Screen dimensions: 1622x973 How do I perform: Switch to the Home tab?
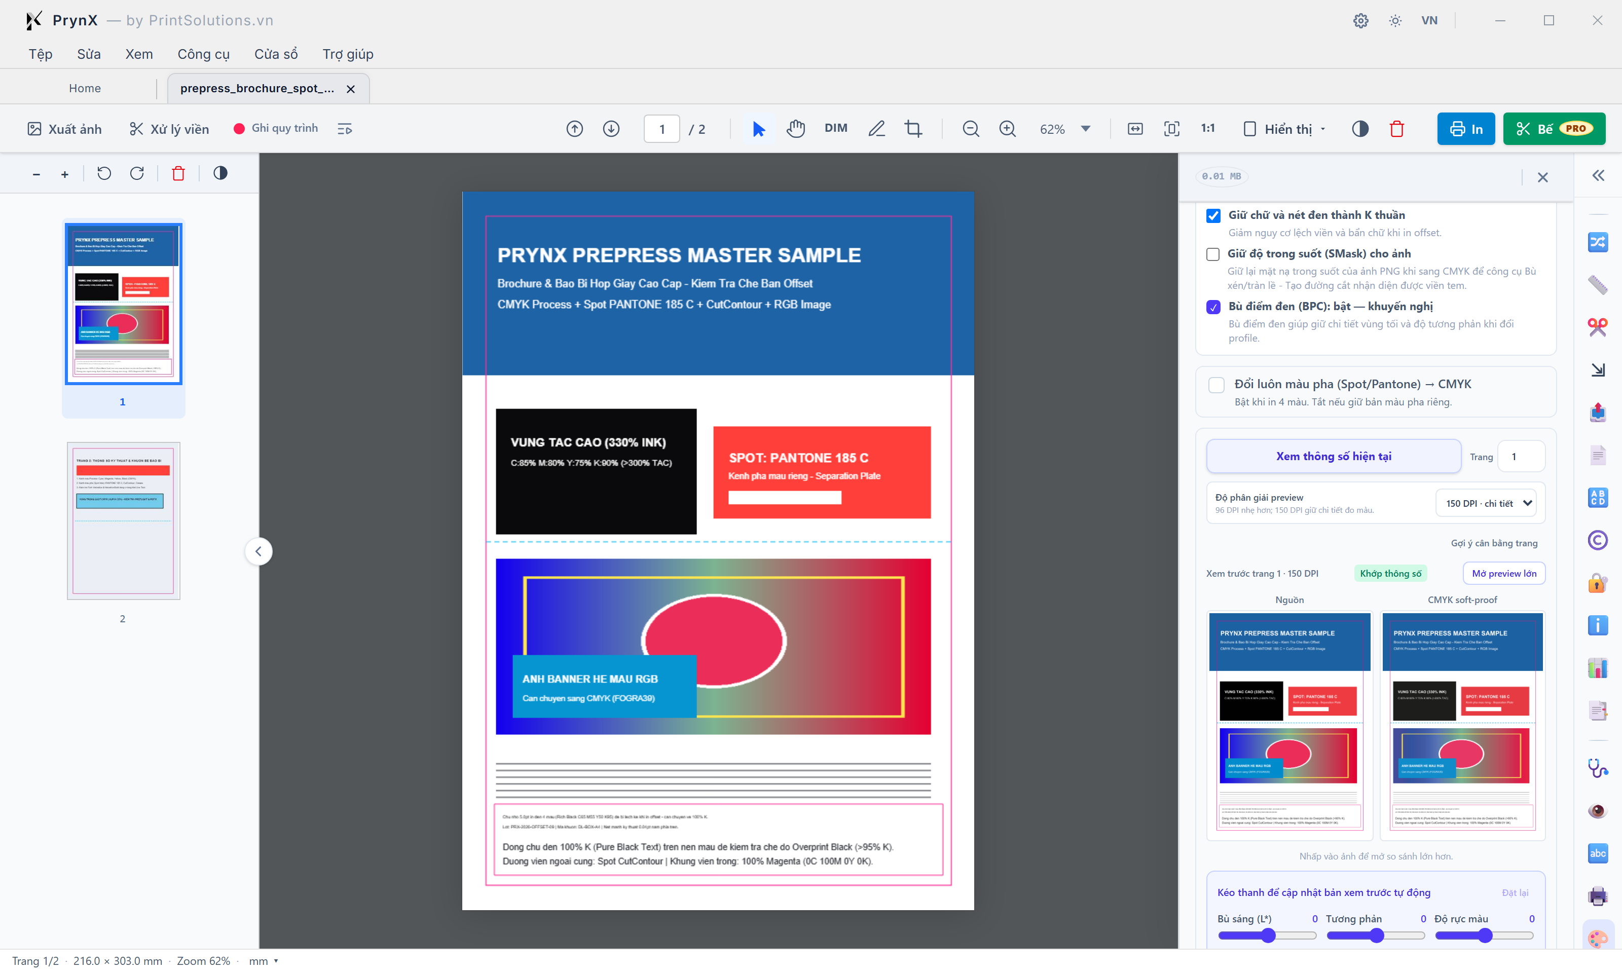click(85, 89)
